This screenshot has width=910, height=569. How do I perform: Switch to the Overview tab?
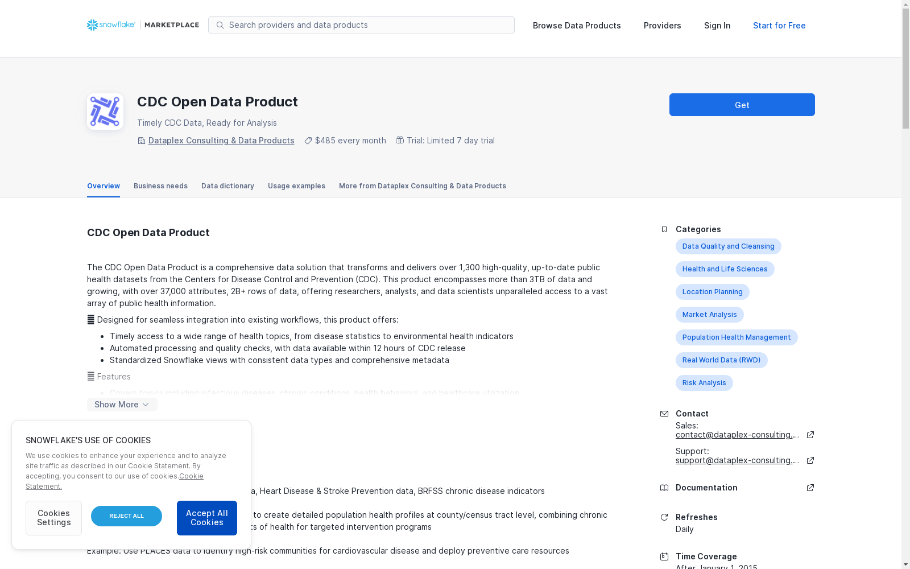pos(104,186)
